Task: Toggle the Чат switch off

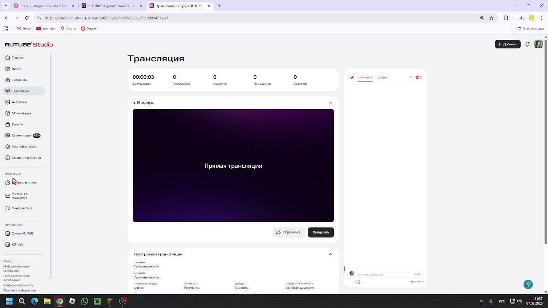Action: tap(418, 77)
